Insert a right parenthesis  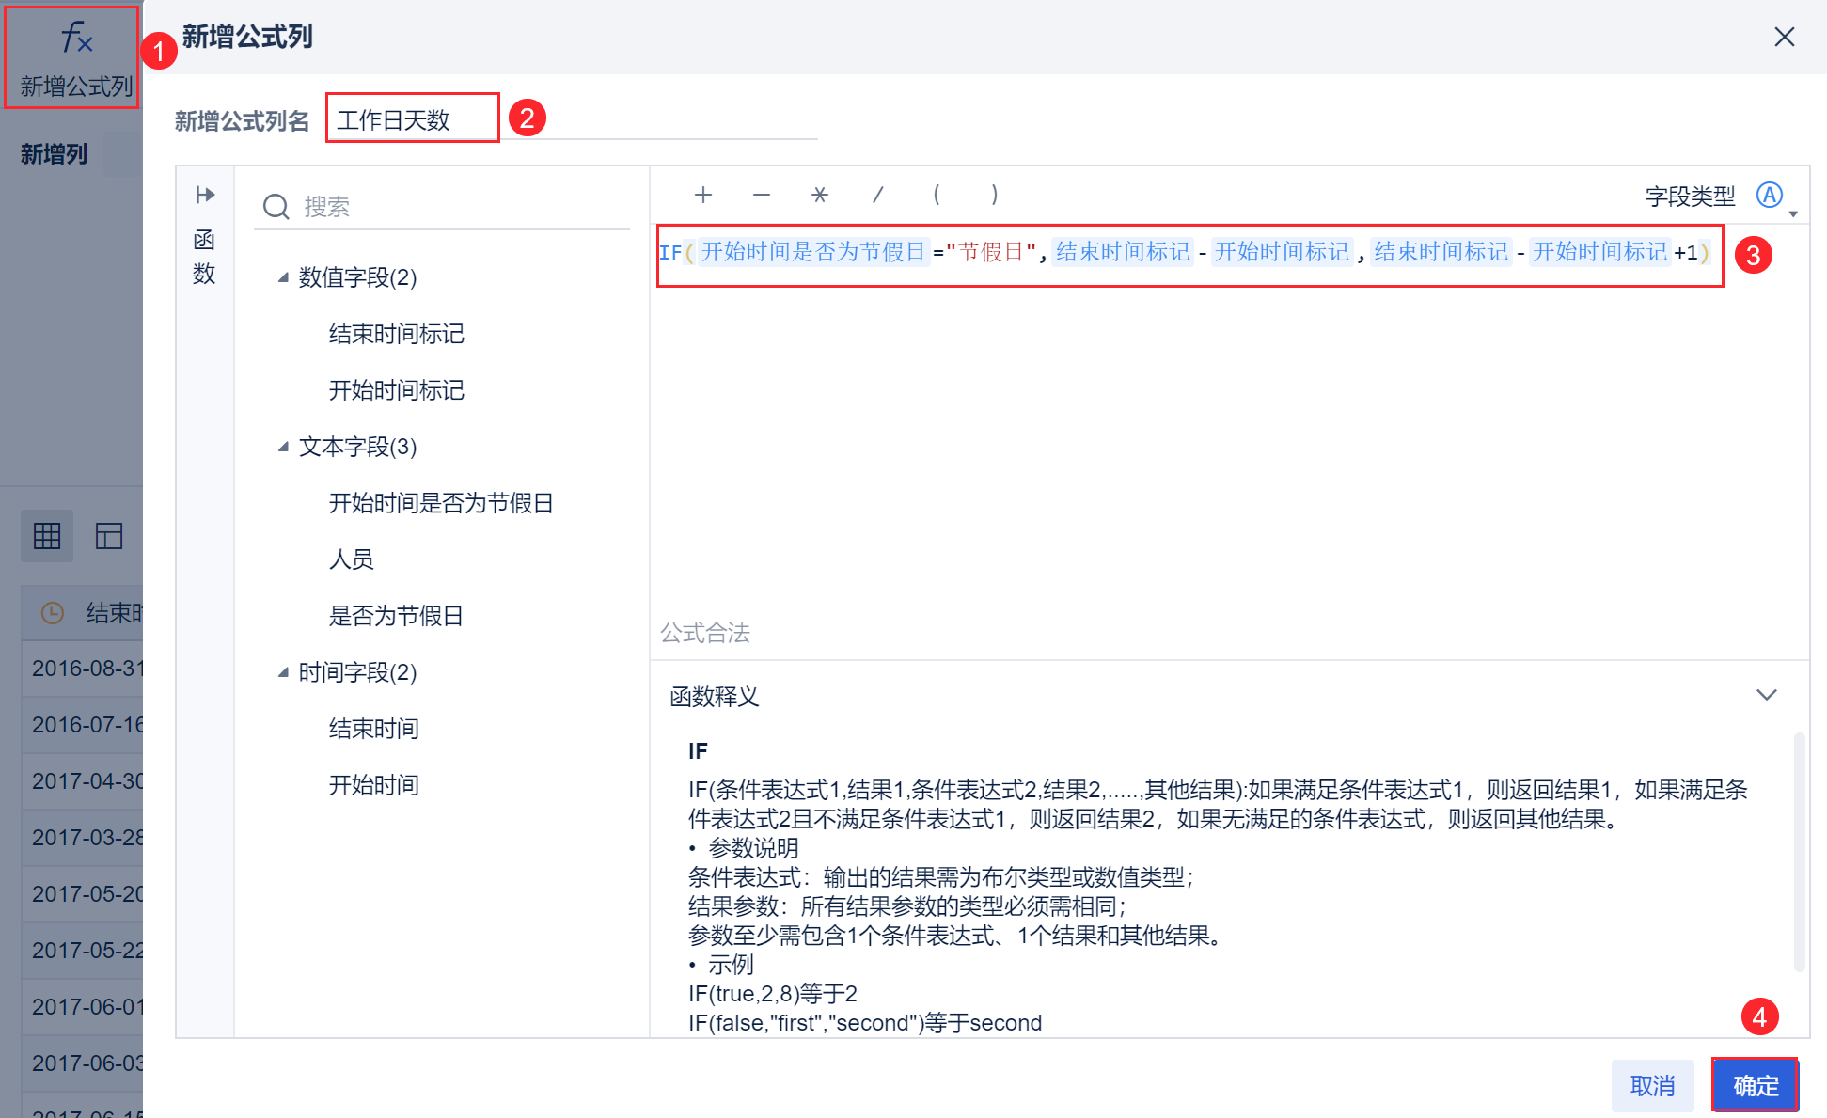pos(995,195)
